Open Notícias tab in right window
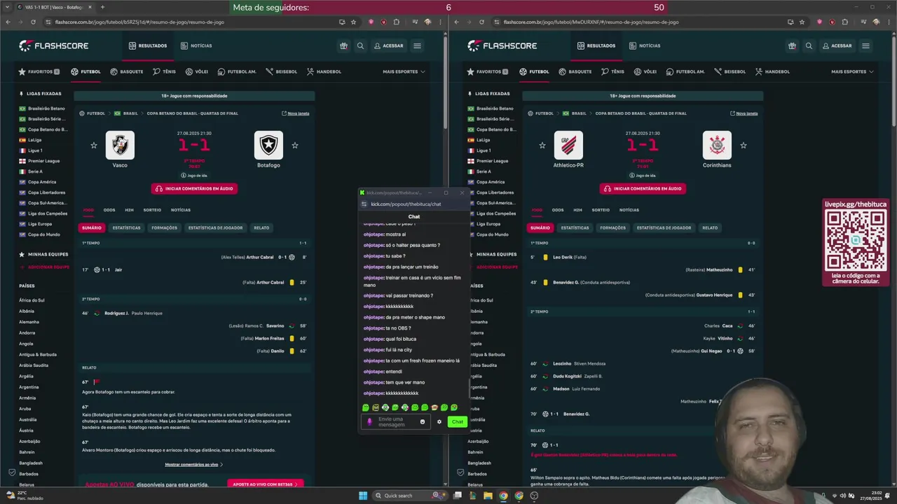This screenshot has width=897, height=504. 645,45
